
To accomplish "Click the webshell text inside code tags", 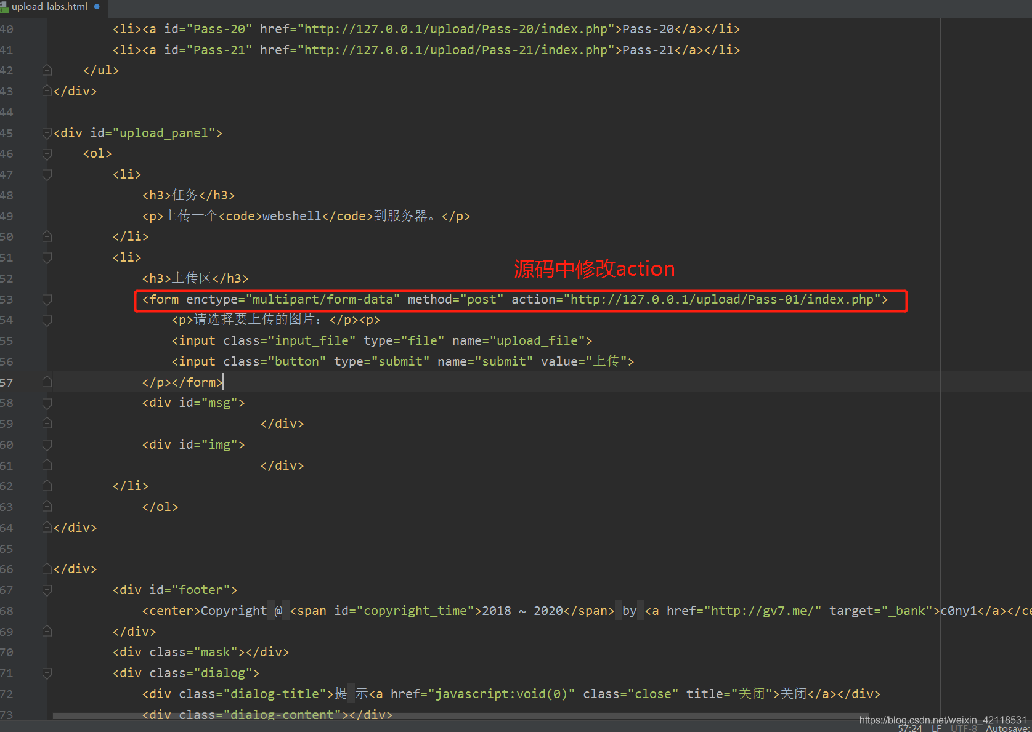I will (292, 216).
